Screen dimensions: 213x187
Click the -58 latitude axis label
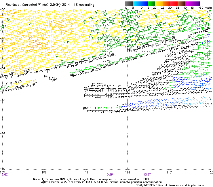[x=3, y=133]
